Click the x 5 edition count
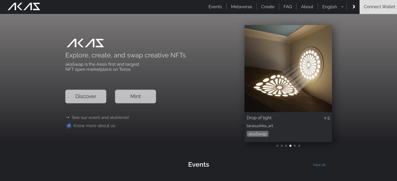 click(x=327, y=118)
